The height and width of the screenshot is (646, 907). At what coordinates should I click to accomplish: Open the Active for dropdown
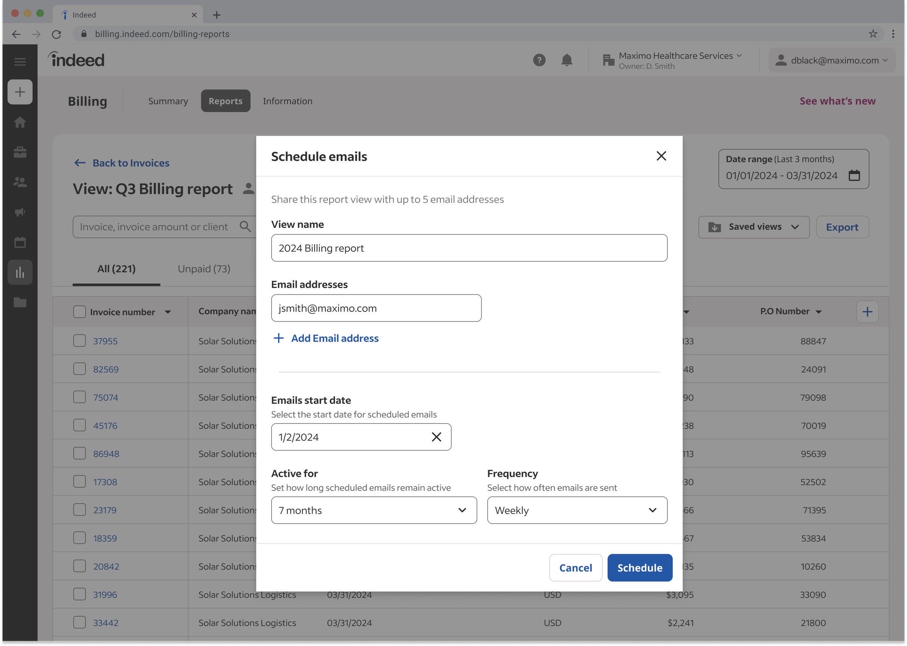pos(374,510)
